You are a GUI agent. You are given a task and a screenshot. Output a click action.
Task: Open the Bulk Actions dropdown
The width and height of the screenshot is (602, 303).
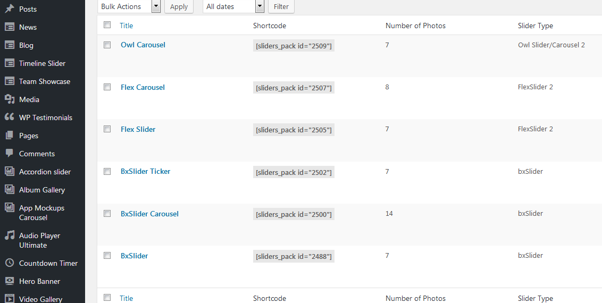(x=129, y=6)
